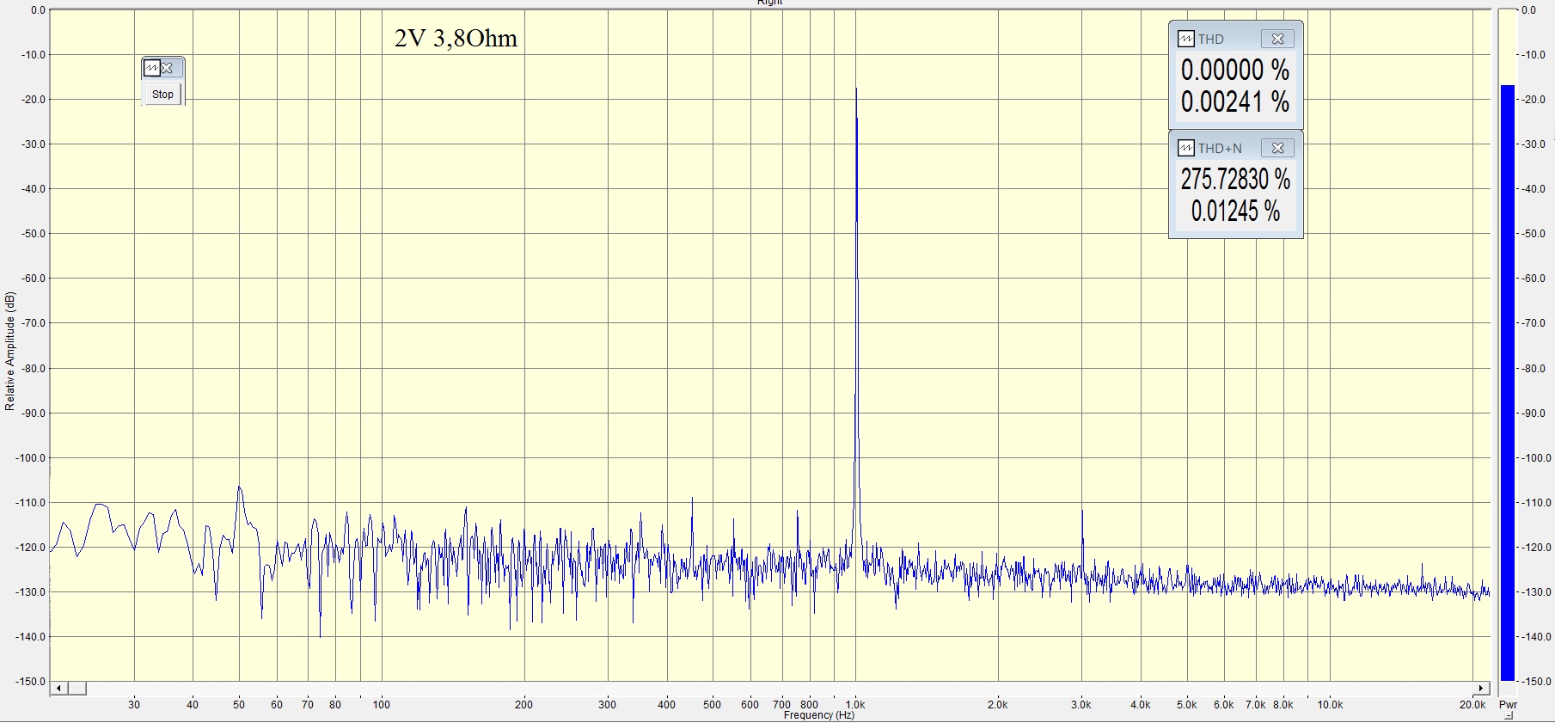Image resolution: width=1555 pixels, height=723 pixels.
Task: Click the horizontal scrollbar thumb
Action: pyautogui.click(x=77, y=689)
